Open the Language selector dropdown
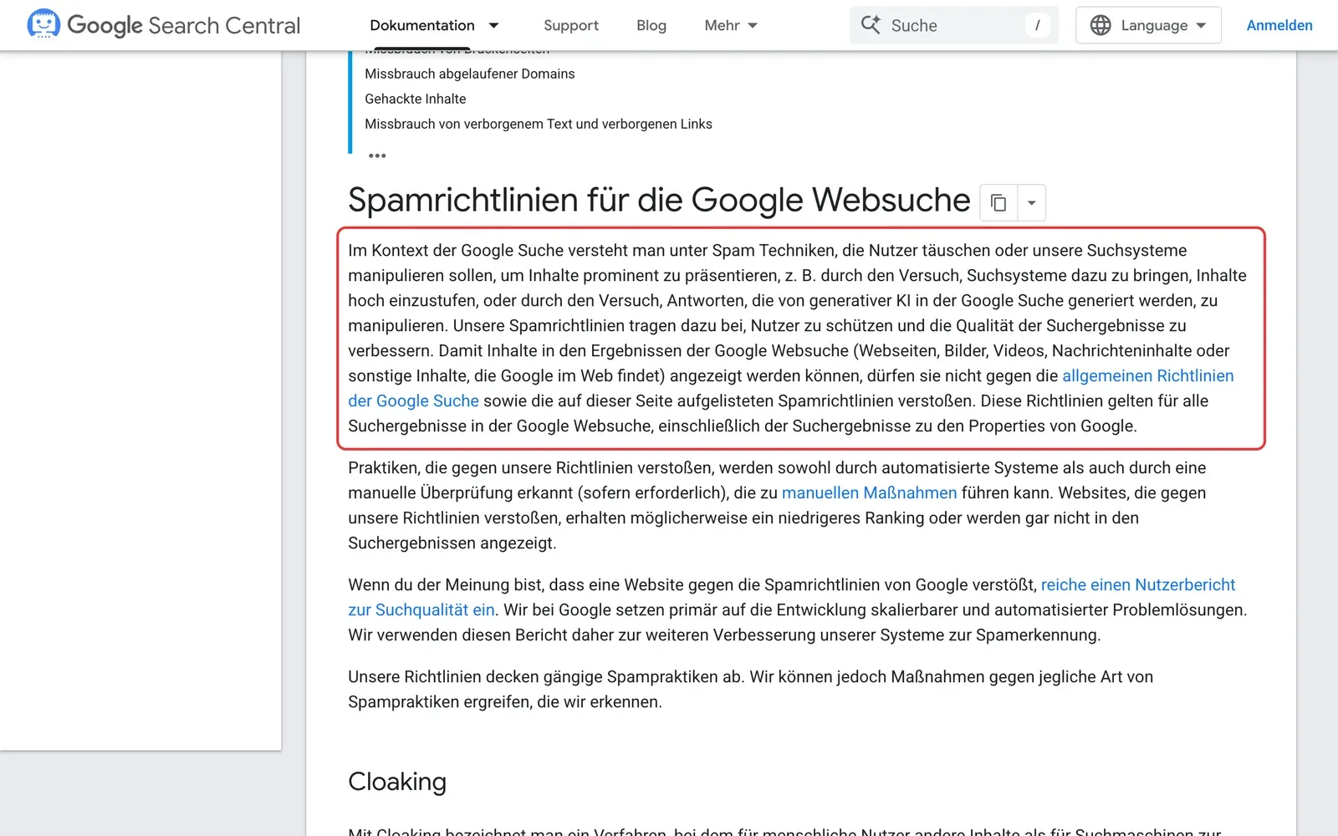 [1148, 25]
